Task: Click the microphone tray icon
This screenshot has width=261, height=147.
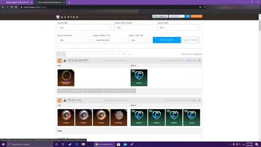Action: 234,144
